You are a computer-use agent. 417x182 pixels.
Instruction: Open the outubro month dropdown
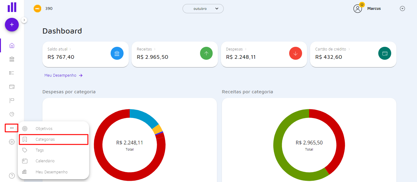click(x=203, y=9)
